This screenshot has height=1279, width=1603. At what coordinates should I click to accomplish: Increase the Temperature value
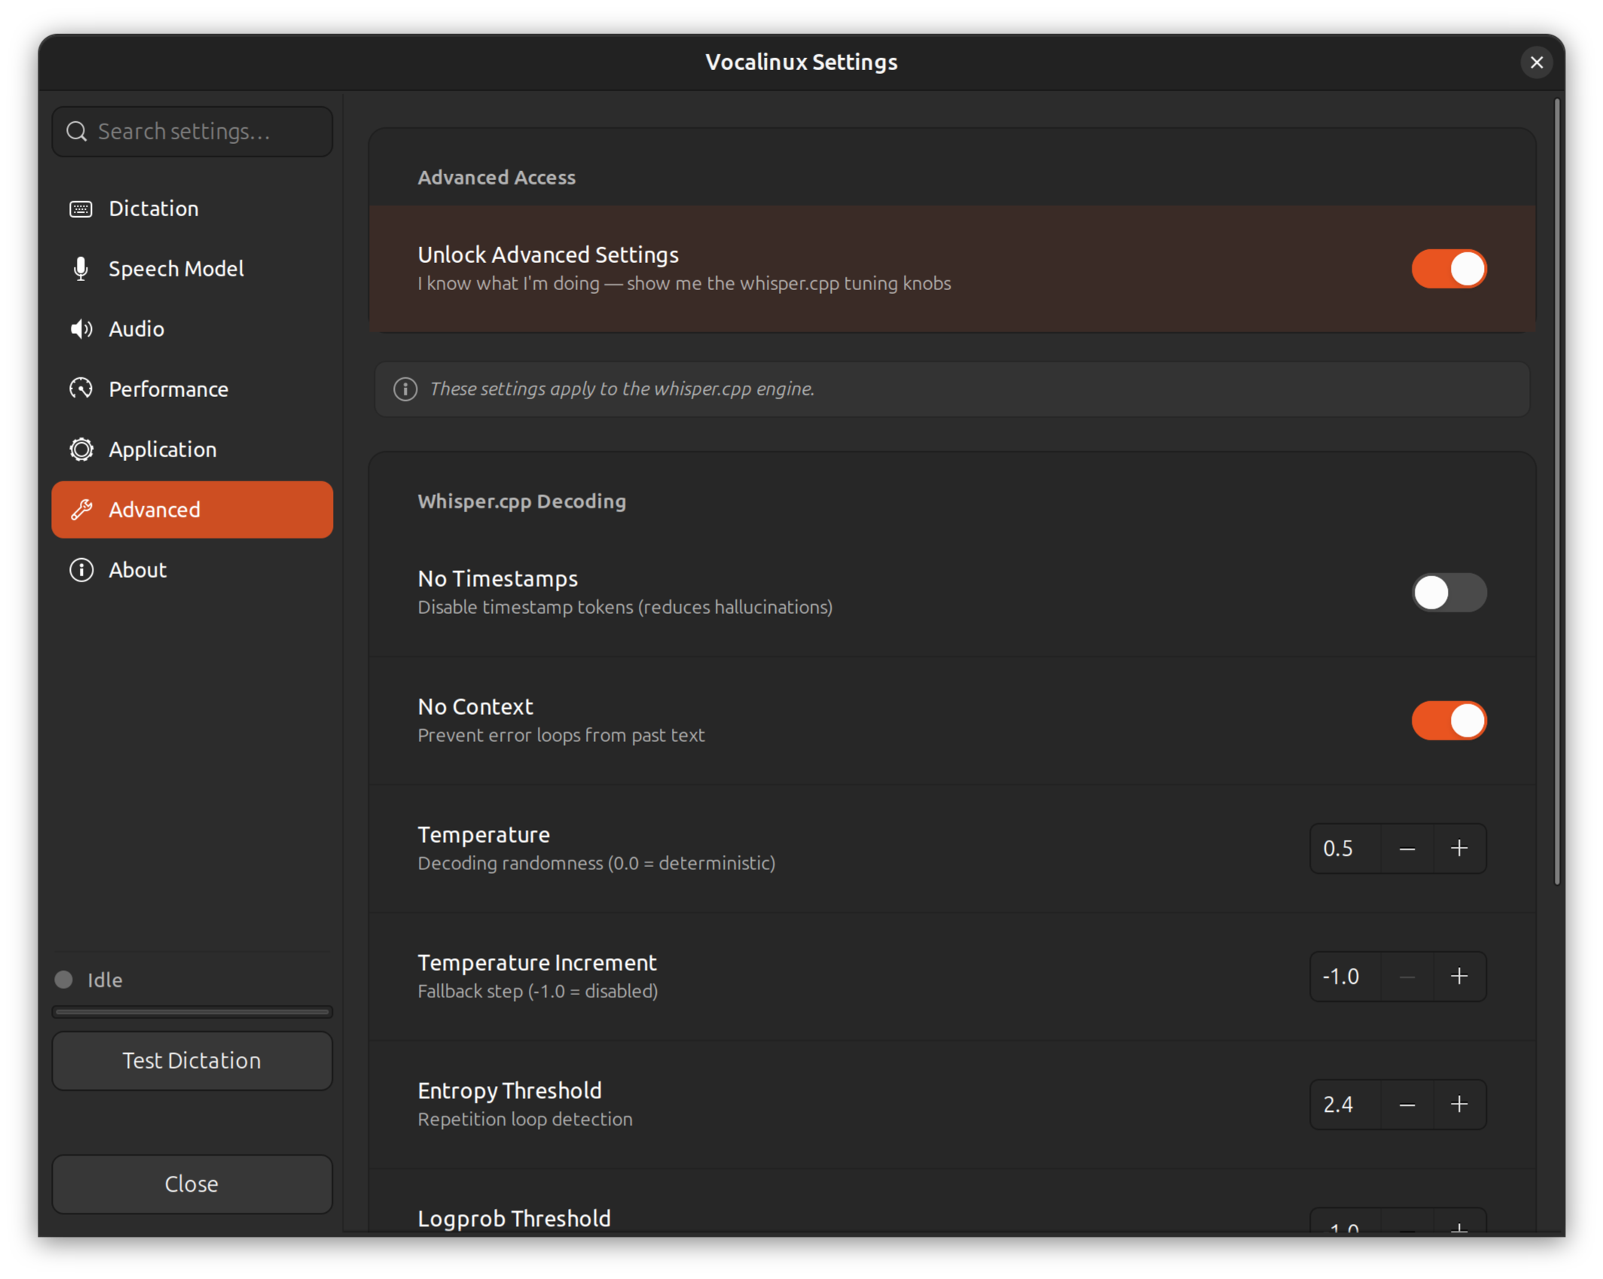1459,849
